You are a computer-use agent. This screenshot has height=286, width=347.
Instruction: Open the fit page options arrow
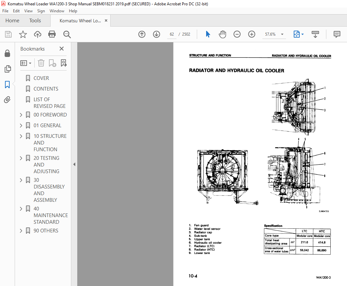pyautogui.click(x=302, y=34)
